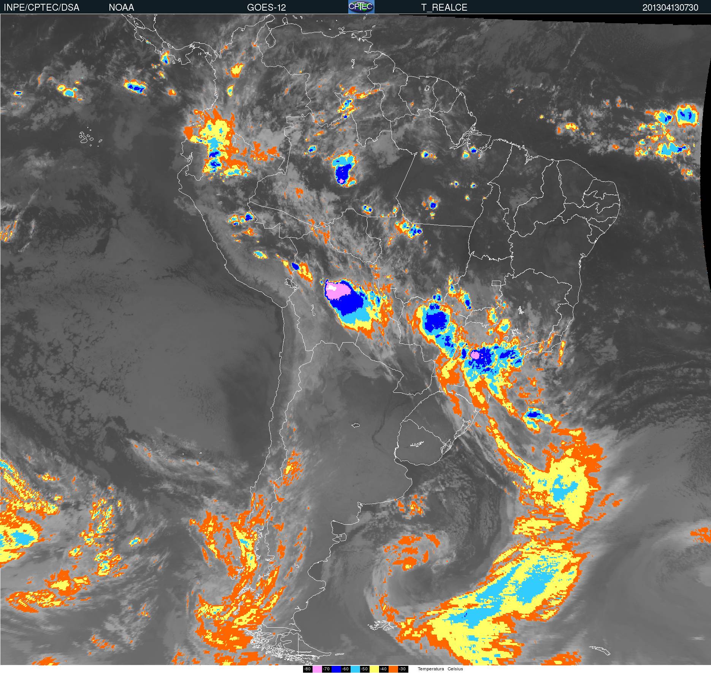Click the 201304130730 timestamp

[x=670, y=7]
